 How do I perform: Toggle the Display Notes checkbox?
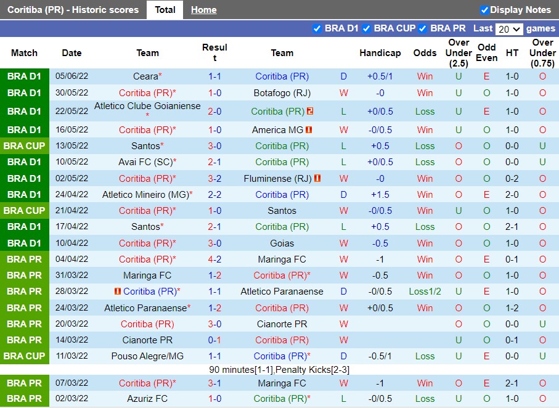tap(484, 10)
